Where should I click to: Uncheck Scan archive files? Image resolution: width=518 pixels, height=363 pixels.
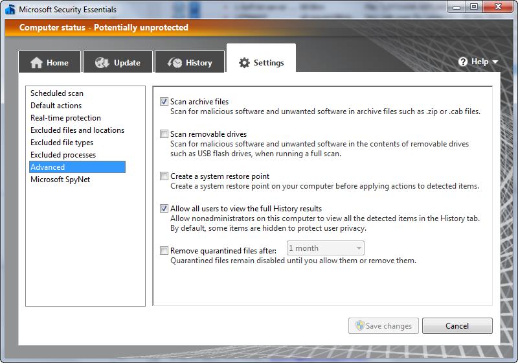point(164,102)
